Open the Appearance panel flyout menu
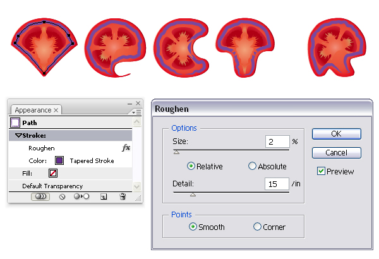Screen dimensions: 379x259 (136, 111)
